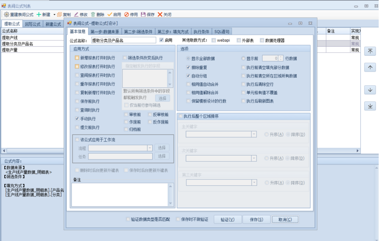Image resolution: width=379 pixels, height=241 pixels.
Task: Move formula to bottom with the bottom-arrow button
Action: click(370, 106)
